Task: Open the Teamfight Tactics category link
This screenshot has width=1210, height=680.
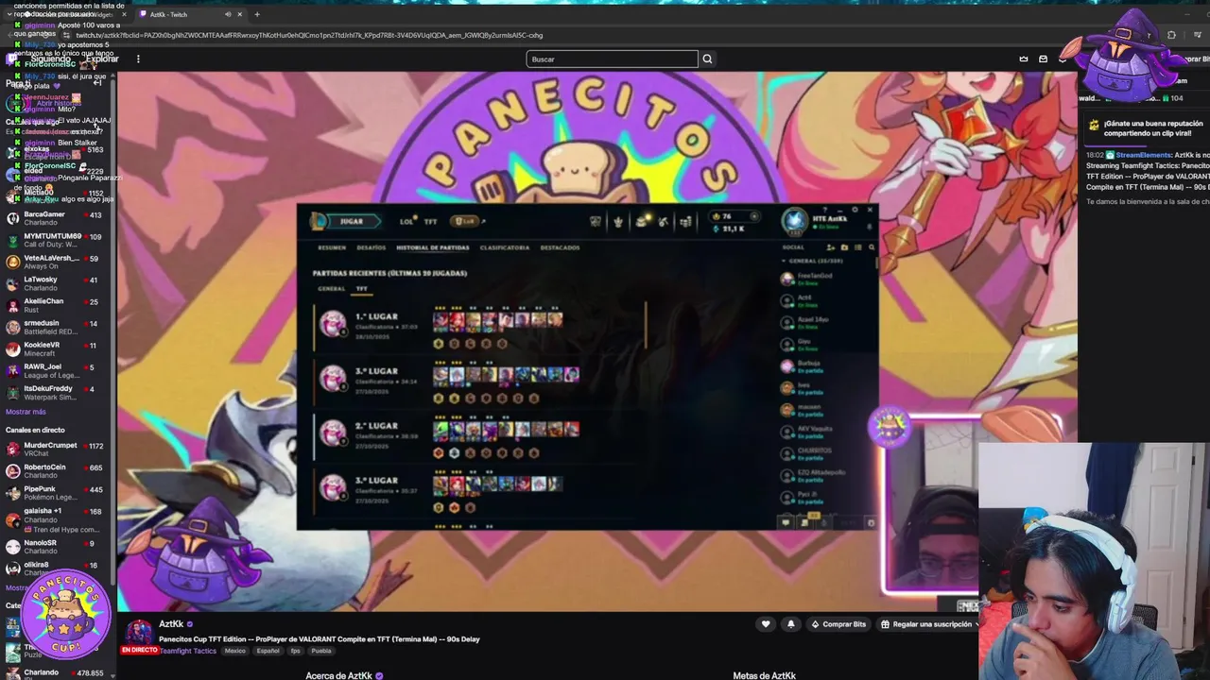Action: click(x=187, y=651)
